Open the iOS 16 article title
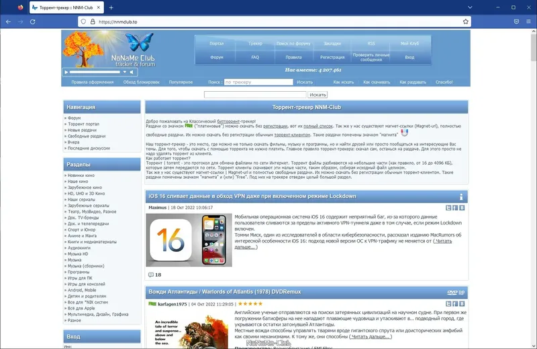The width and height of the screenshot is (537, 349). click(x=252, y=196)
